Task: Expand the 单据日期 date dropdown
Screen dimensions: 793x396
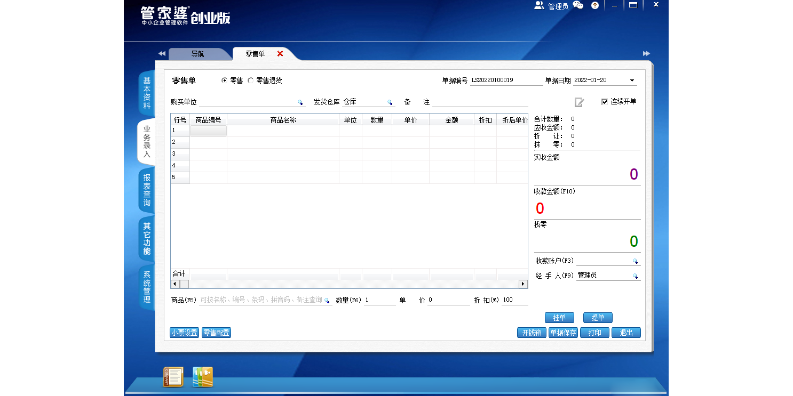Action: click(632, 80)
